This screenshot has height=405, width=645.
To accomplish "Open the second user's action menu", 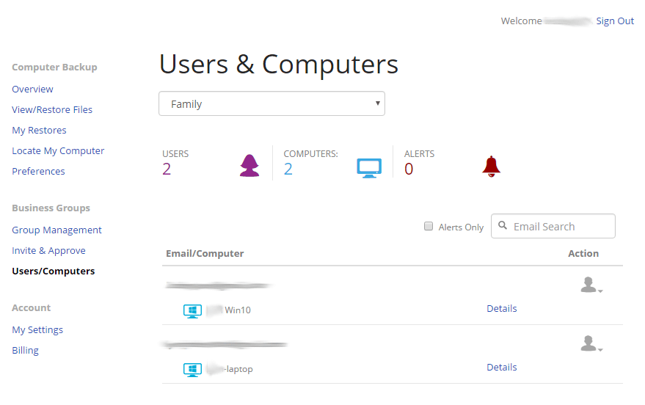I will (591, 343).
